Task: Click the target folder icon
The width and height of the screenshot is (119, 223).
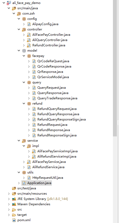Action: (14, 215)
